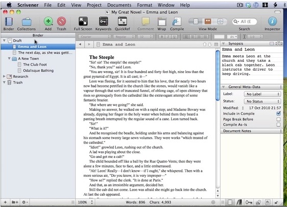This screenshot has width=287, height=207.
Task: Select Emma and Leon in Binder
Action: 38,47
